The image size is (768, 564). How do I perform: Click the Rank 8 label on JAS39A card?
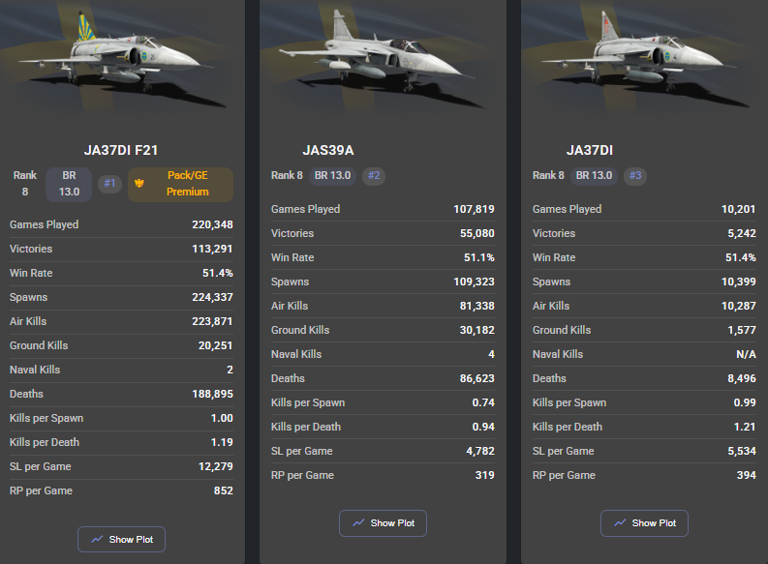[x=287, y=175]
